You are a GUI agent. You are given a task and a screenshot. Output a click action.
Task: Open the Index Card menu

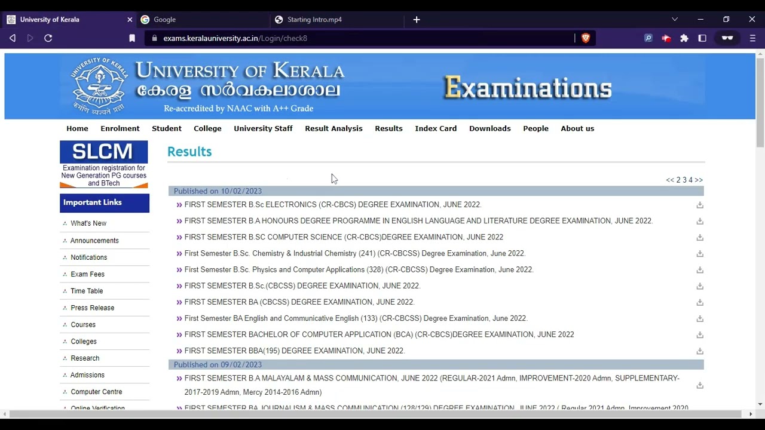436,128
